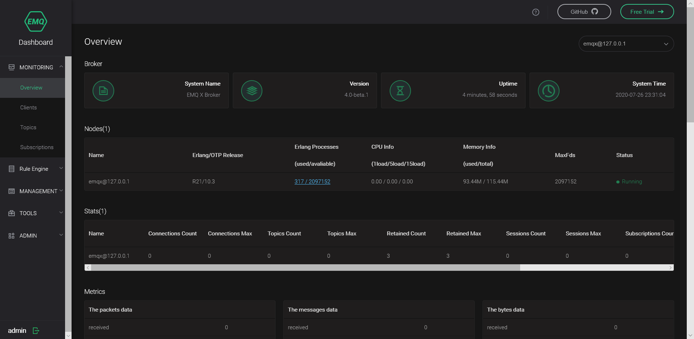Screen dimensions: 694x339
Task: Click the MaxFds 2097152 value
Action: [x=566, y=182]
